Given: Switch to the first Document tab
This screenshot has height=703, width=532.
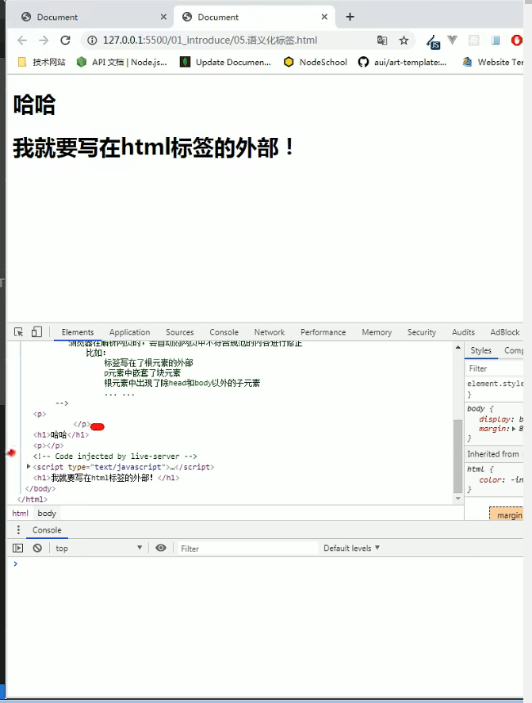Looking at the screenshot, I should [x=90, y=17].
